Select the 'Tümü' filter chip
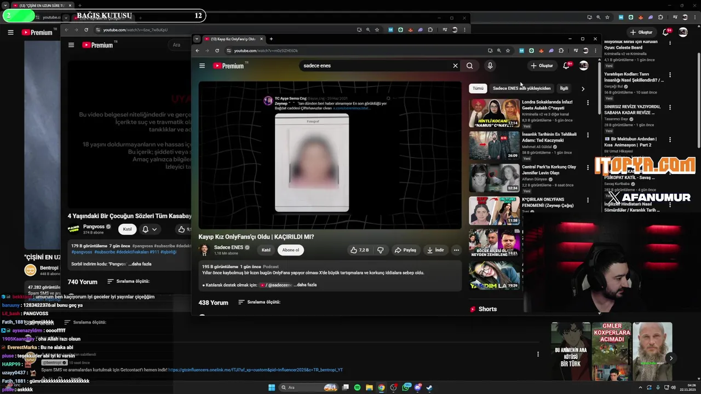The width and height of the screenshot is (701, 394). pyautogui.click(x=478, y=88)
